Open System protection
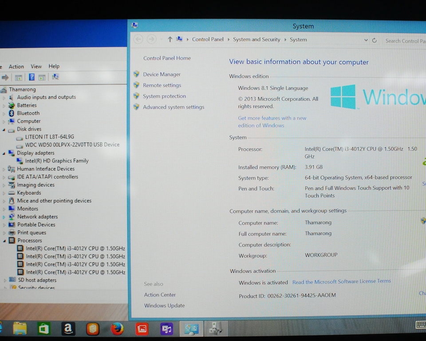The height and width of the screenshot is (341, 426). tap(164, 96)
